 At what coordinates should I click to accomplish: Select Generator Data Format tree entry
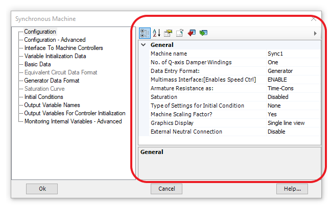pos(52,81)
